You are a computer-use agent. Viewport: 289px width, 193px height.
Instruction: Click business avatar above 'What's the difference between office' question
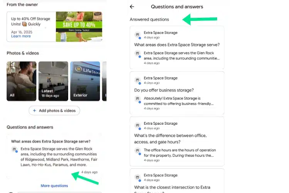[138, 125]
